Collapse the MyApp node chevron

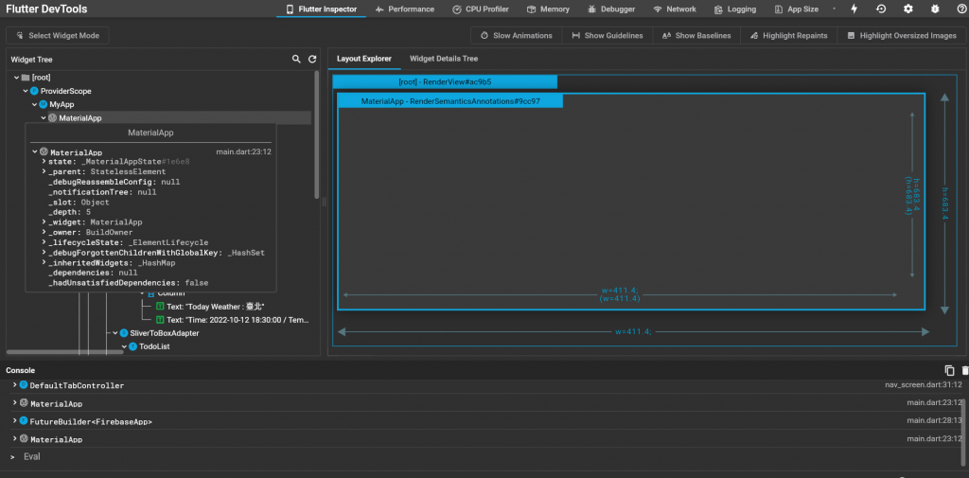[x=35, y=104]
